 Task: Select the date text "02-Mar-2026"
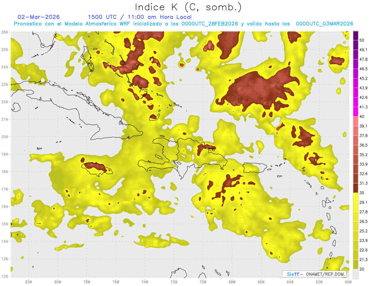39,17
